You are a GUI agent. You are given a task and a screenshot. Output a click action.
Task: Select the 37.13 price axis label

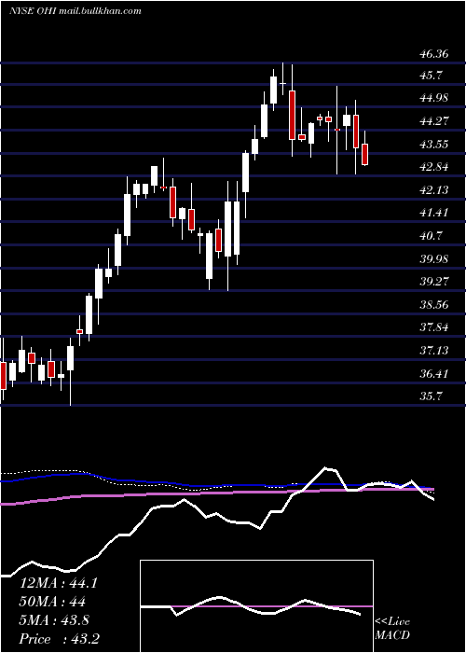[x=434, y=351]
